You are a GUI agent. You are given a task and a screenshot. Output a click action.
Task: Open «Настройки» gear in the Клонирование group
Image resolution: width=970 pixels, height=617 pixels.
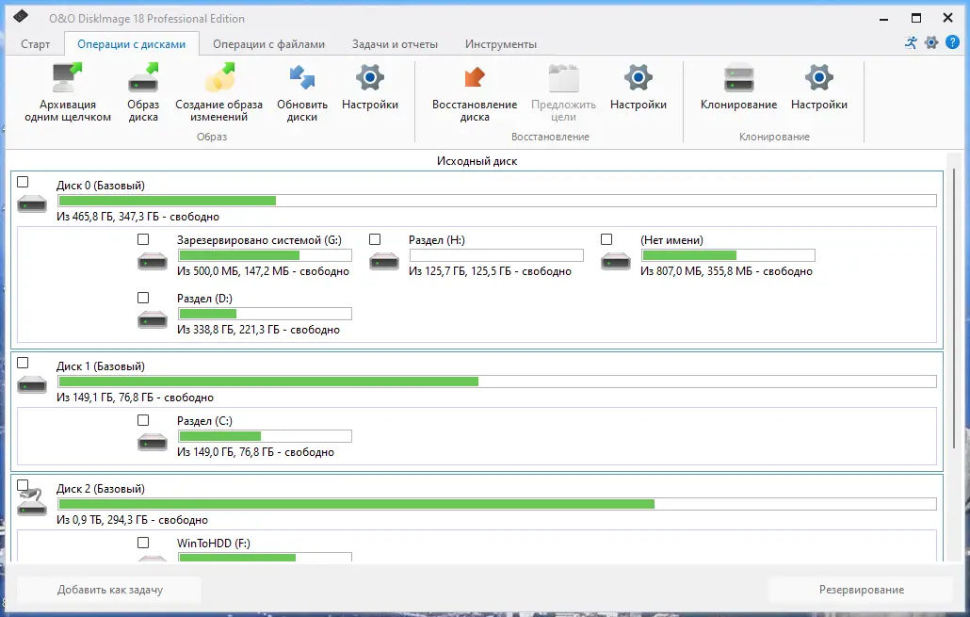coord(819,87)
